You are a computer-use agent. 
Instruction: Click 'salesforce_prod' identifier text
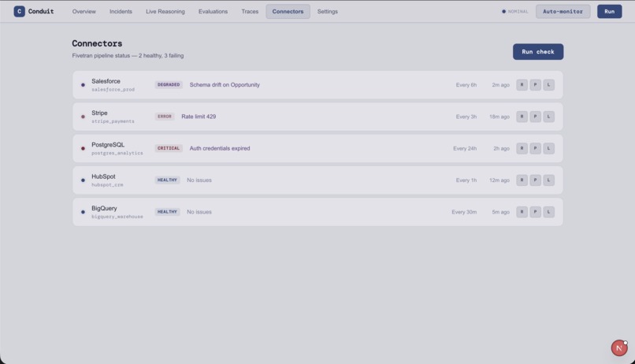[113, 90]
